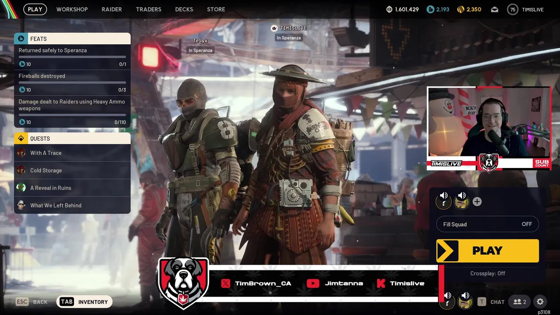This screenshot has height=315, width=560.
Task: Open the squad members count icon
Action: point(520,302)
